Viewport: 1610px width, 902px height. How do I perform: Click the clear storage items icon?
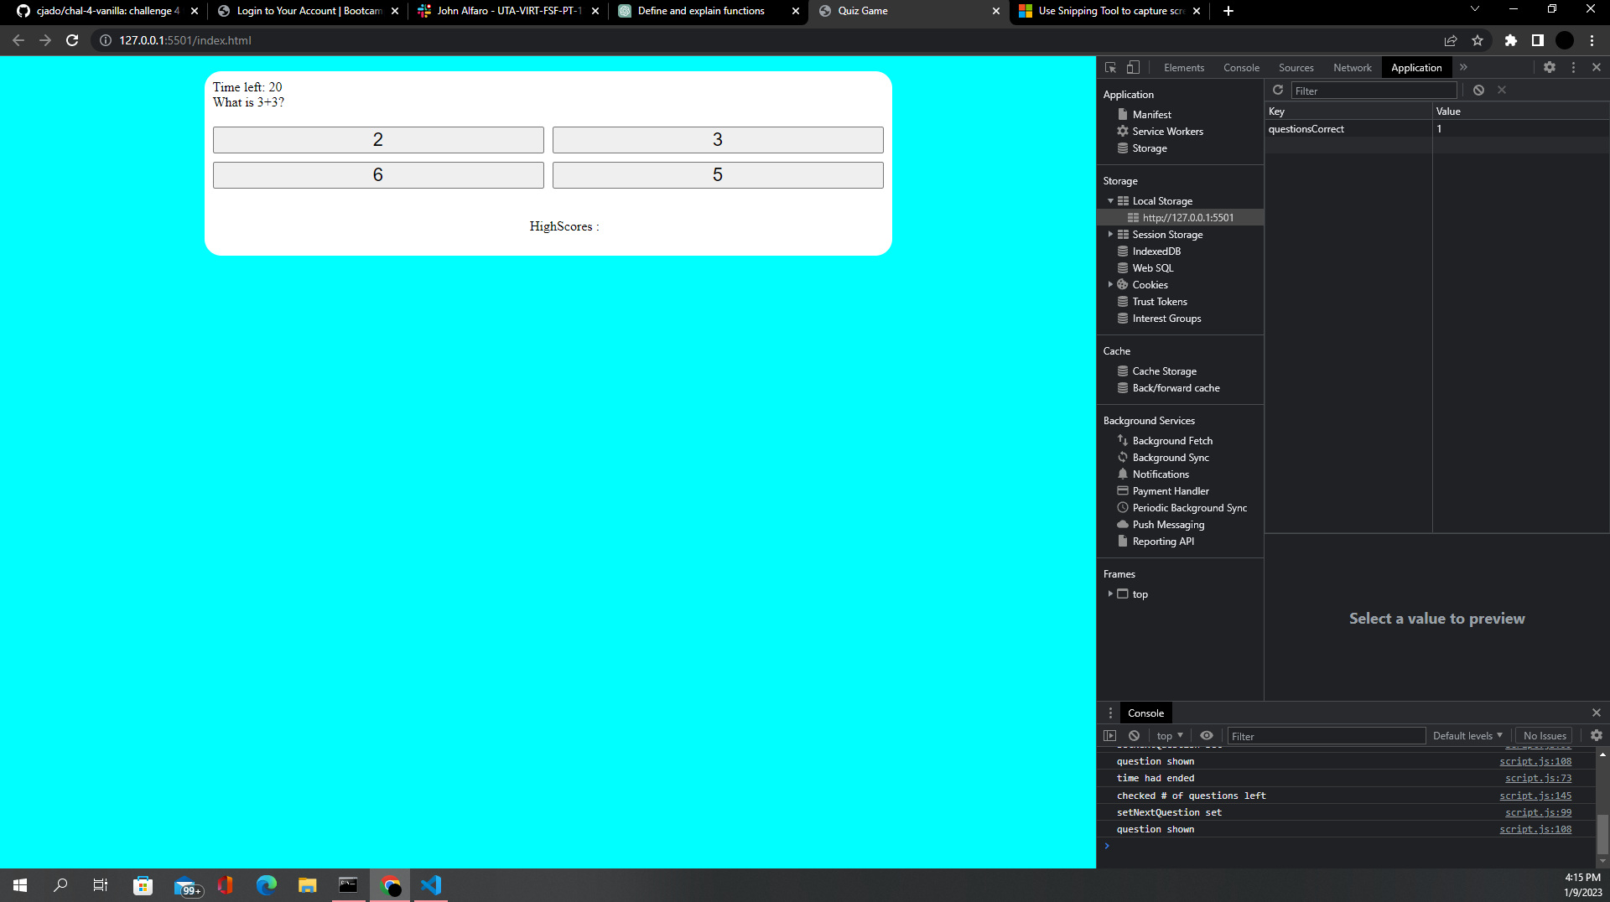(1478, 91)
